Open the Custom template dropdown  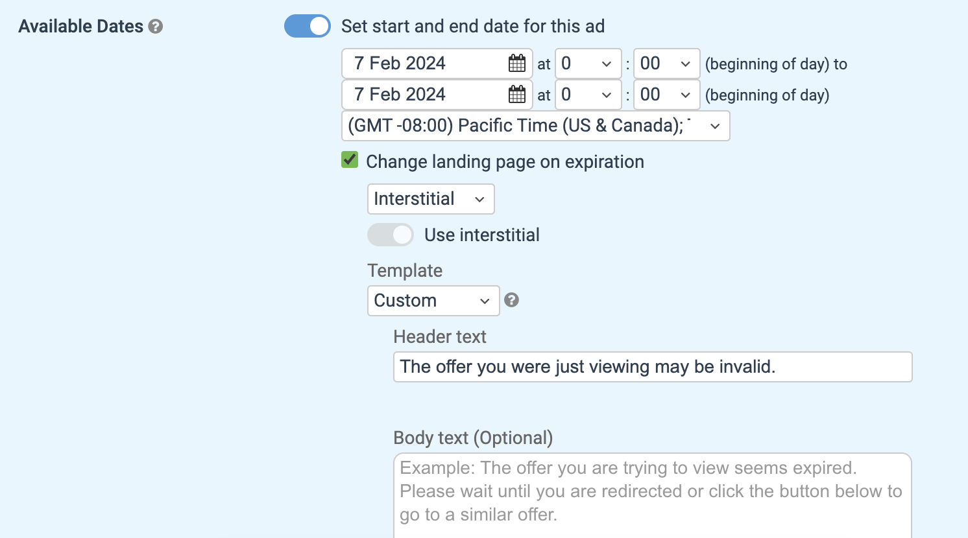(x=433, y=301)
